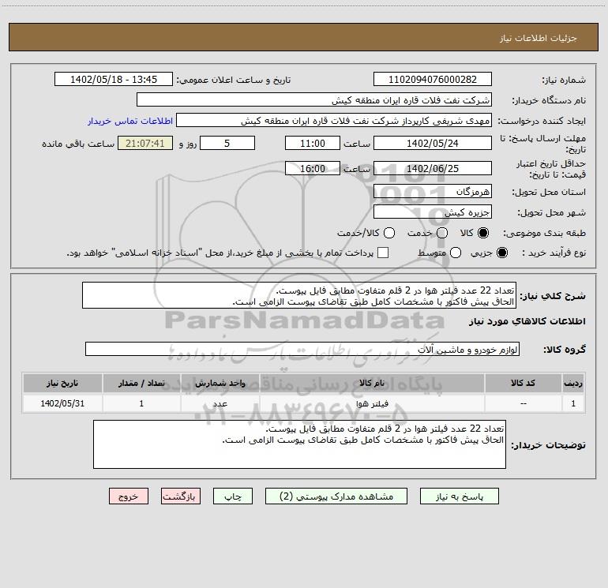Click the پاسخ به نیاز button
Viewport: 608px width, 588px height.
pos(459,496)
